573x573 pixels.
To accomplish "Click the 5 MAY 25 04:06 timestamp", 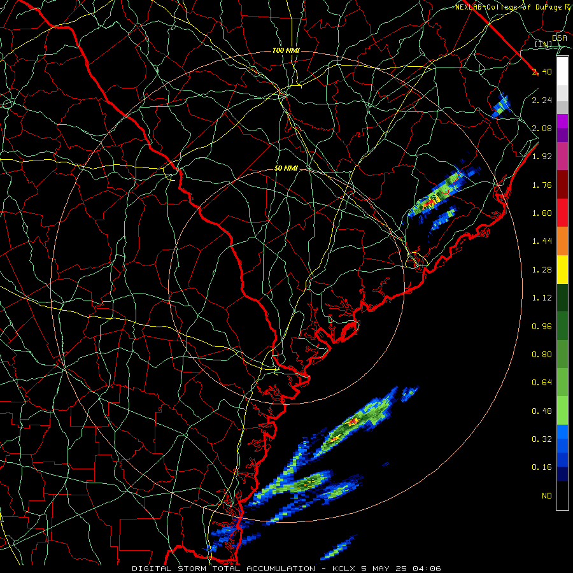I will coord(401,569).
